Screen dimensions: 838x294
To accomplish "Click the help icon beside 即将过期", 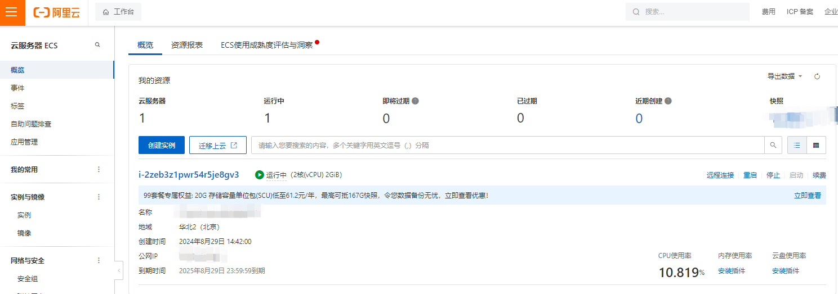I will coord(415,101).
